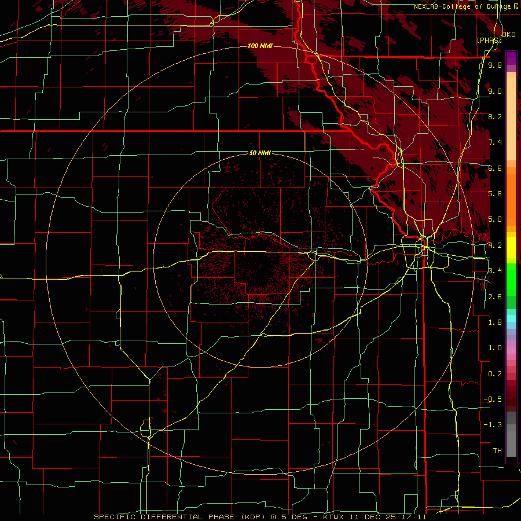Select the 5.8 scale value
Image resolution: width=521 pixels, height=521 pixels.
point(495,194)
